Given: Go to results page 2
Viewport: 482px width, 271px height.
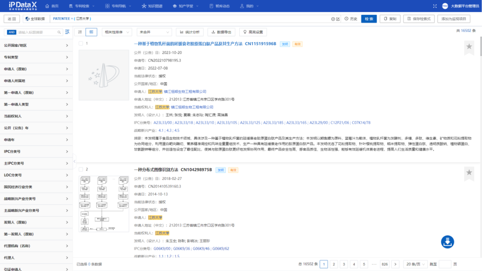Looking at the screenshot, I should (334, 264).
